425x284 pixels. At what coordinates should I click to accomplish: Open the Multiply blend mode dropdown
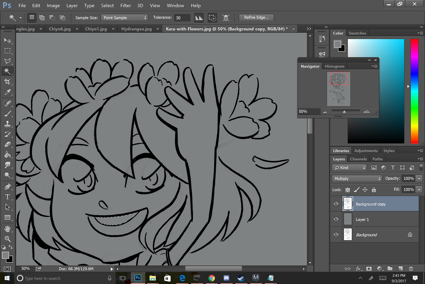pos(357,179)
